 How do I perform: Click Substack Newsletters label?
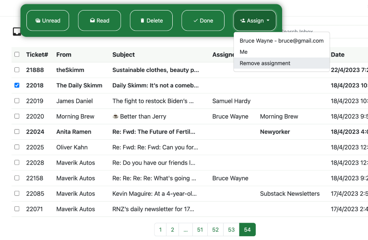click(x=290, y=194)
